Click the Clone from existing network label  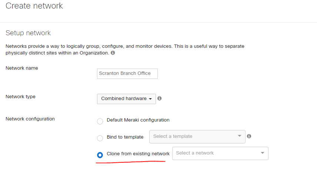pos(138,154)
